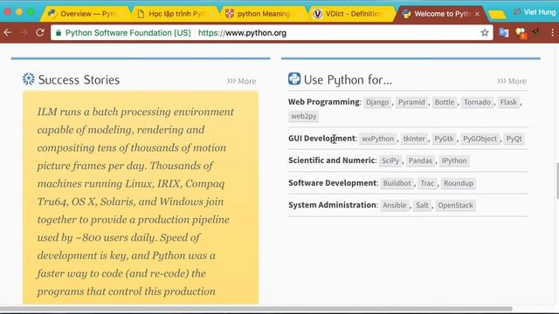Go back with the browser back arrow

pos(8,33)
